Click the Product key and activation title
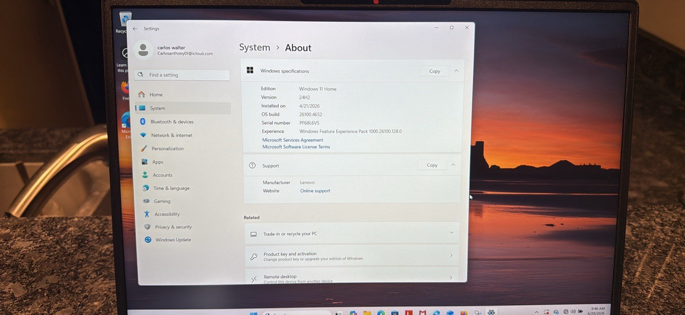 click(290, 254)
